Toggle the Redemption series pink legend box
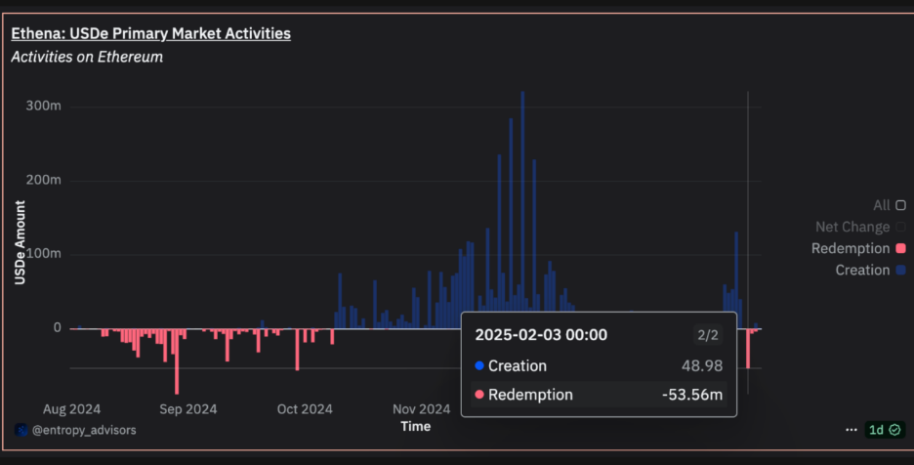The height and width of the screenshot is (465, 914). [900, 248]
